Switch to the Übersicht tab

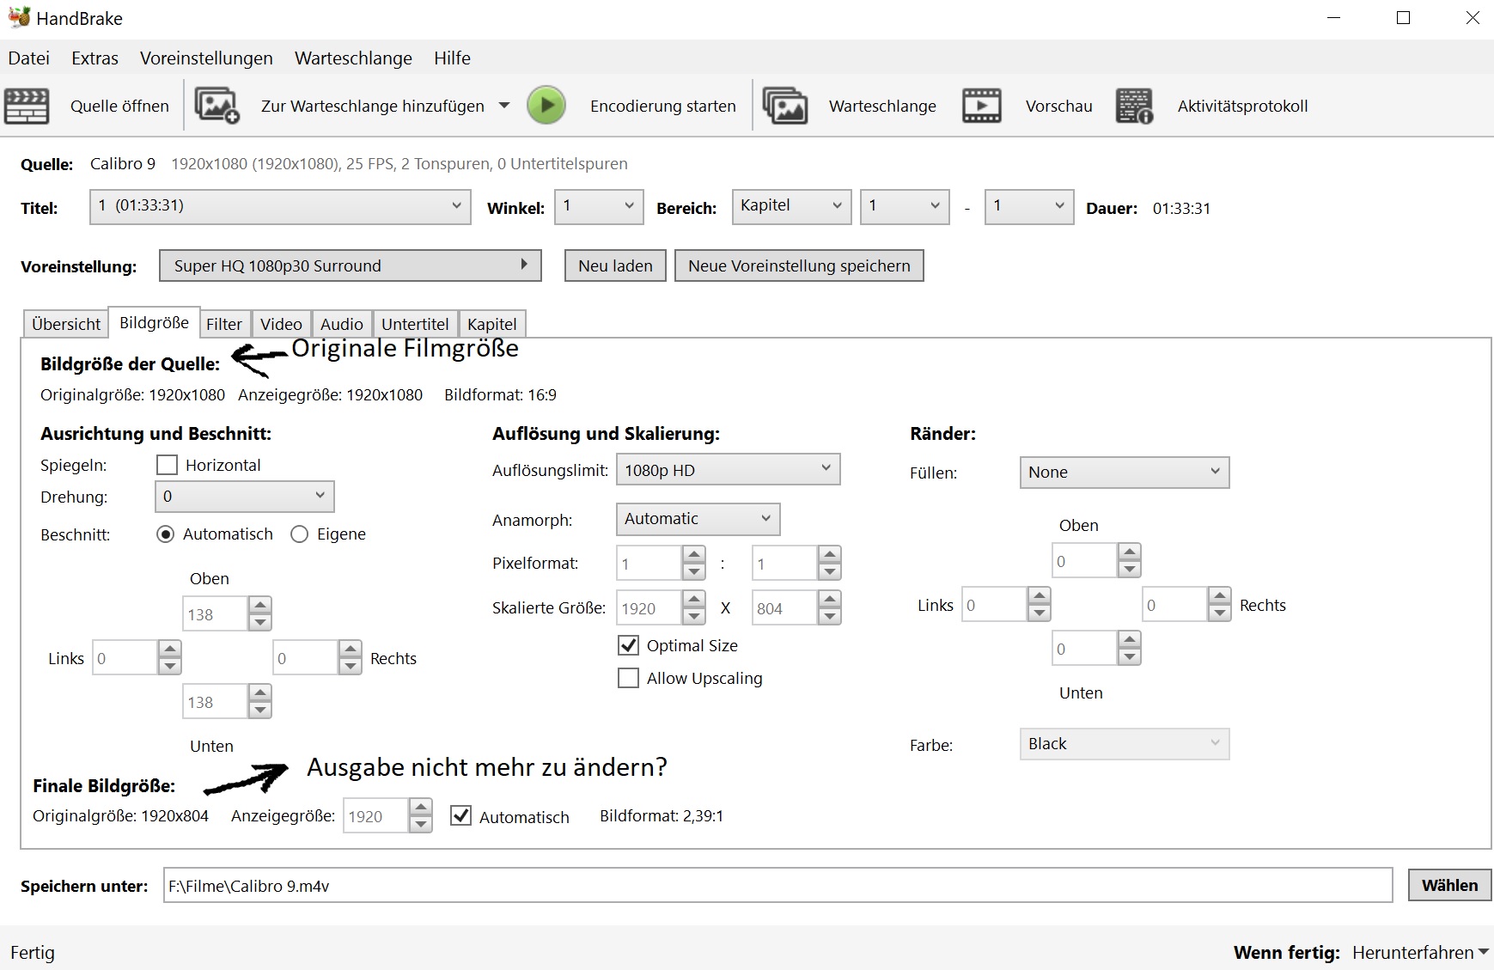[x=66, y=324]
